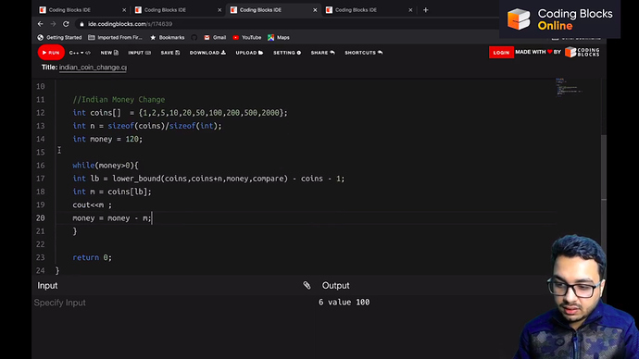Click the red LOGIN button
This screenshot has width=639, height=359.
click(x=501, y=53)
